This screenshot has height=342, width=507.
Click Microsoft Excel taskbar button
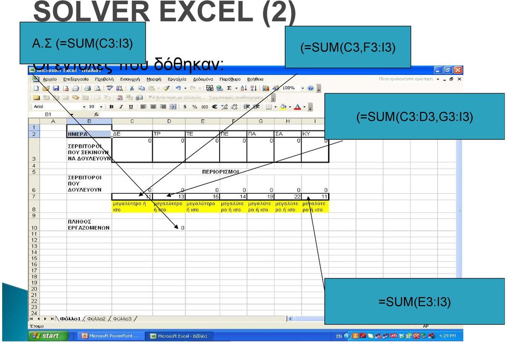click(x=180, y=336)
